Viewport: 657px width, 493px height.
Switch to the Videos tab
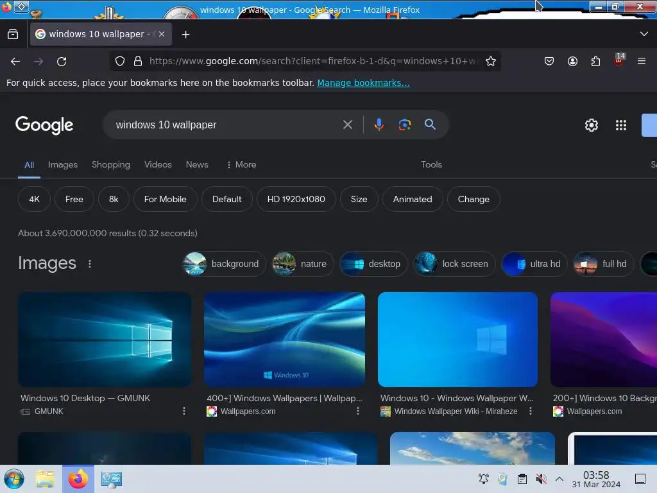(x=158, y=165)
